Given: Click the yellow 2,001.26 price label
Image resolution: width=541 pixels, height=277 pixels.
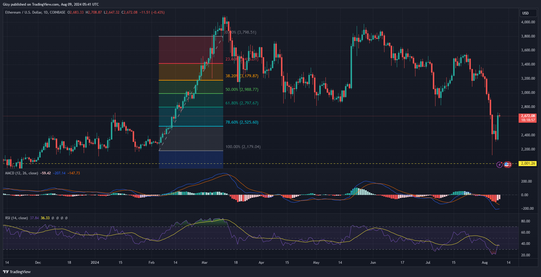Looking at the screenshot, I should (528, 163).
